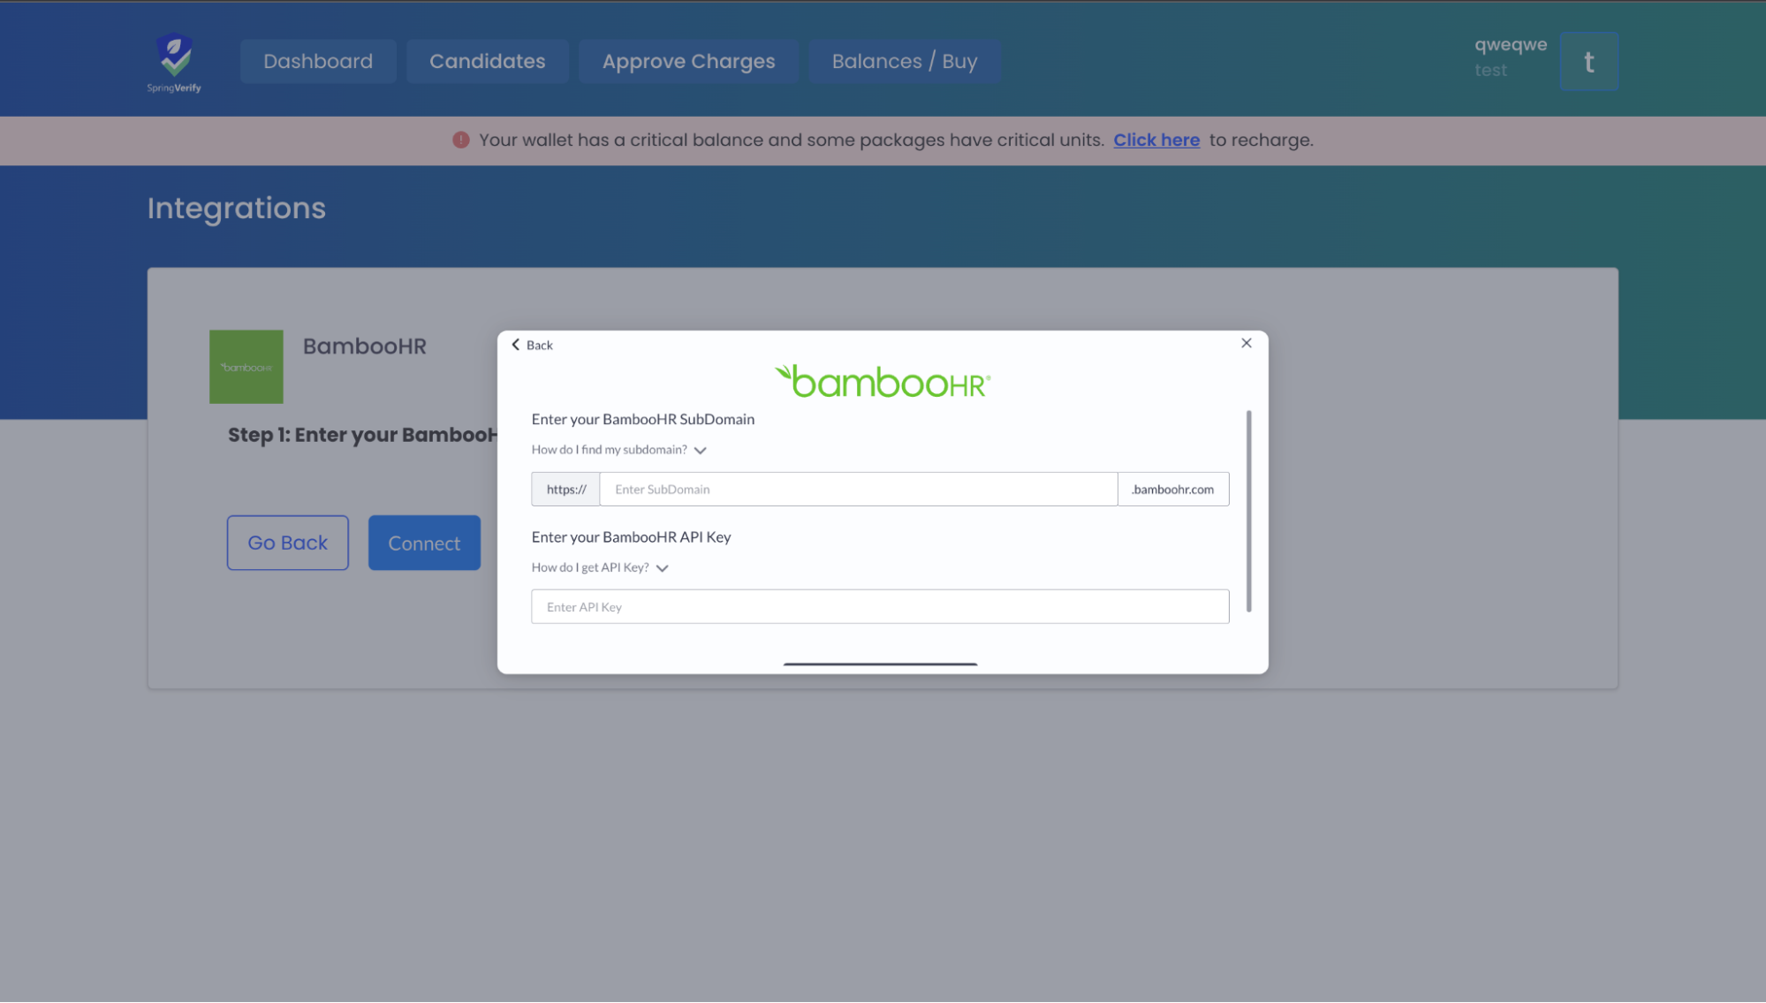1766x1003 pixels.
Task: Expand 'How do I find my subdomain?'
Action: coord(609,450)
